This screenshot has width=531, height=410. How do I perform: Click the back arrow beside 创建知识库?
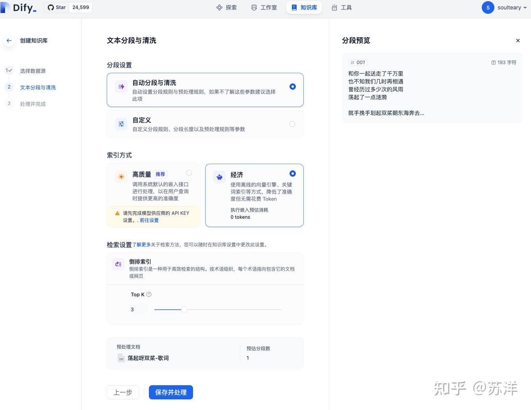(x=9, y=41)
